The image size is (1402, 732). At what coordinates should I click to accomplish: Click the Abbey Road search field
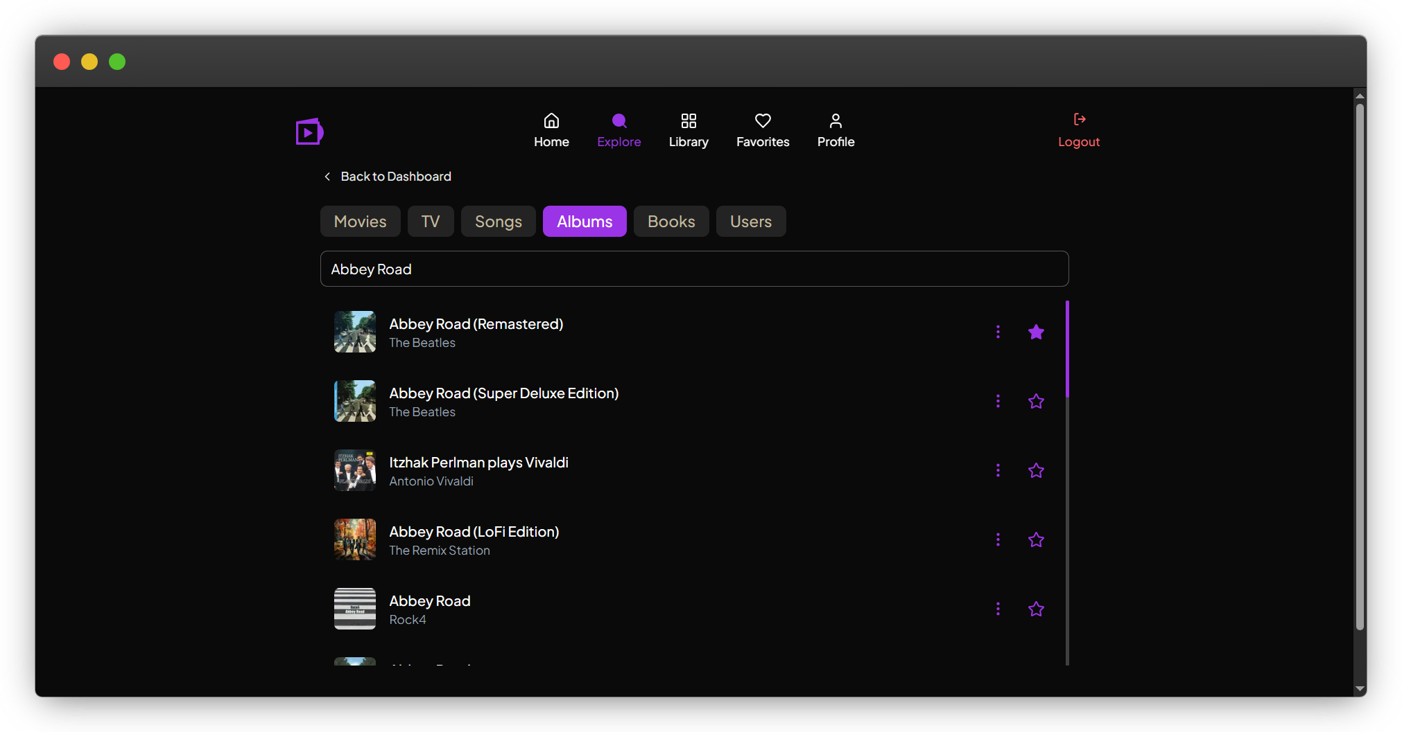[x=694, y=269]
